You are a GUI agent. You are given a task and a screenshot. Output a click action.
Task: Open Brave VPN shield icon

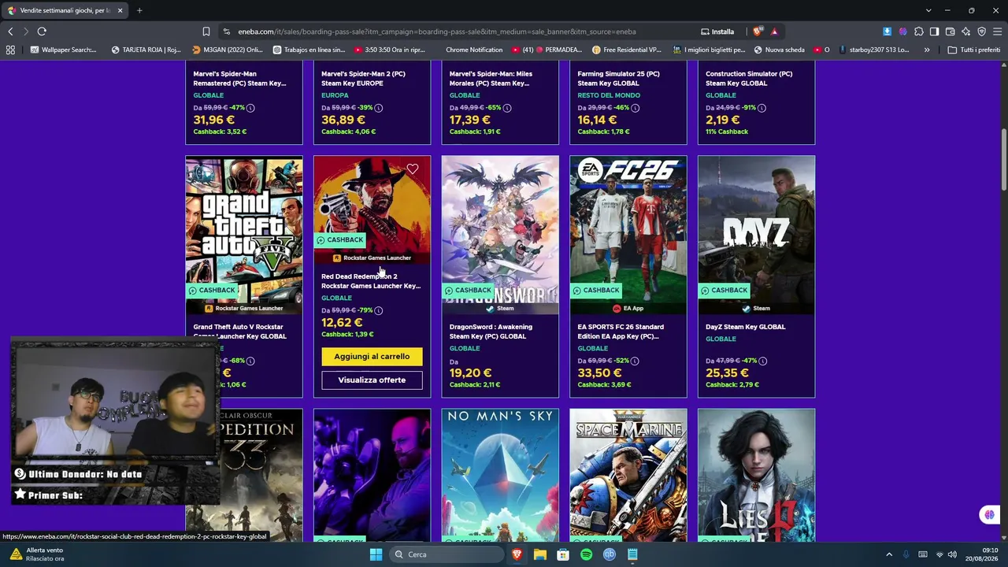(981, 31)
